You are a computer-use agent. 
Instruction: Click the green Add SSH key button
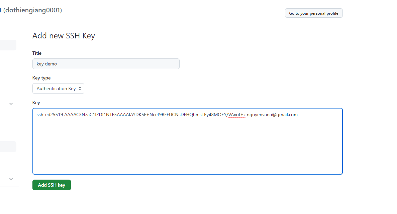52,185
